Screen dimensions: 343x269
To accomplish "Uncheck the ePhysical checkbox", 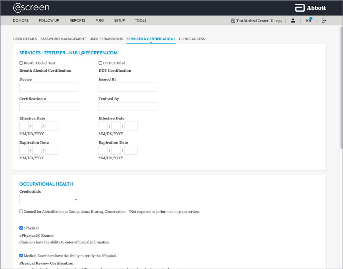I will click(21, 228).
